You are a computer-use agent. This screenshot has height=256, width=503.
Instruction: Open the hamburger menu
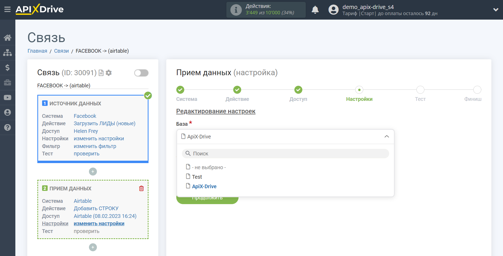7,10
